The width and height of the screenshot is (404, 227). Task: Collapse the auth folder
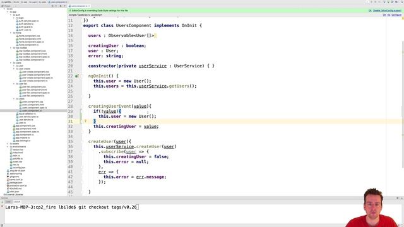(x=11, y=15)
